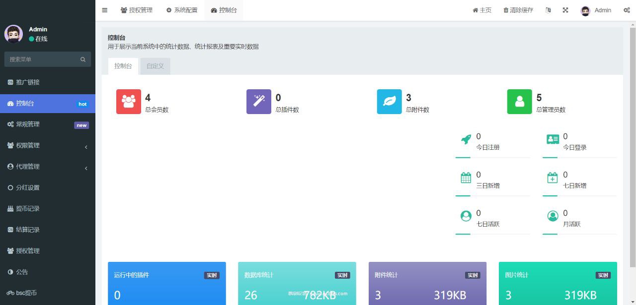Expand the 代理管理 sidebar menu
The height and width of the screenshot is (305, 636).
point(48,167)
